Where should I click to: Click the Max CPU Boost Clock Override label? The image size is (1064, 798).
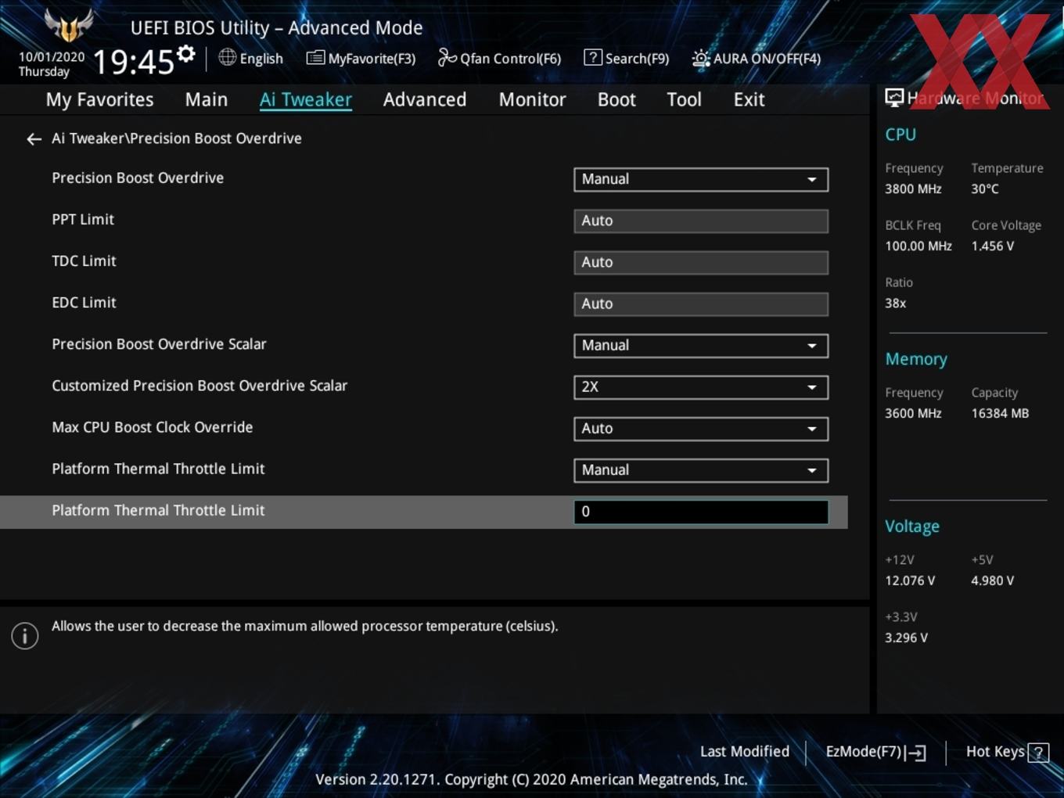[153, 427]
